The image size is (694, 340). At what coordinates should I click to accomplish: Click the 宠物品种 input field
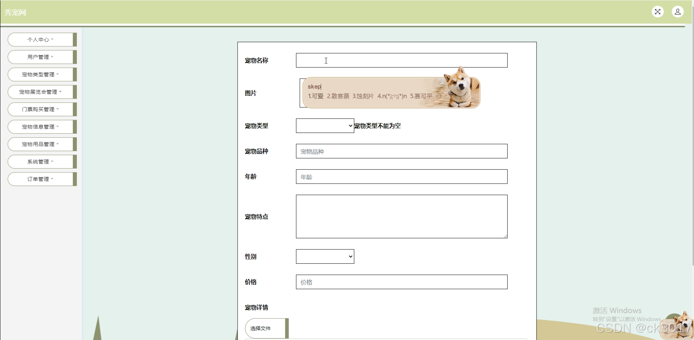click(401, 151)
